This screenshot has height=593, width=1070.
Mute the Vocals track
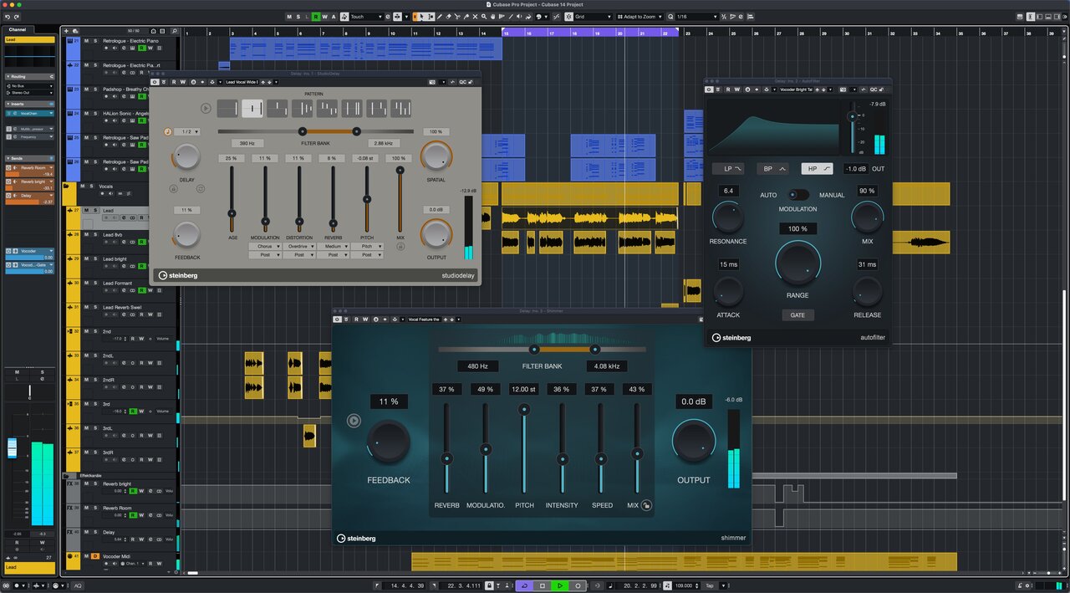pyautogui.click(x=83, y=186)
